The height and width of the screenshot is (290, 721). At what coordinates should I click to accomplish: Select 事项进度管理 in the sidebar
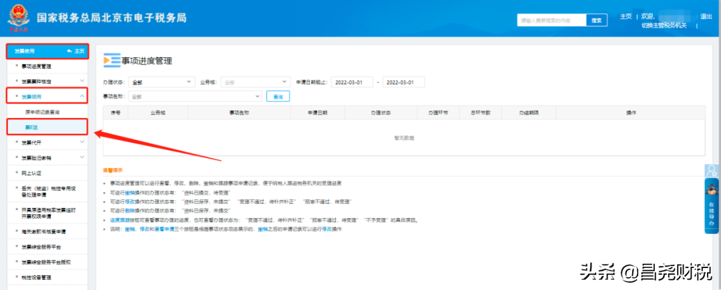[x=45, y=66]
